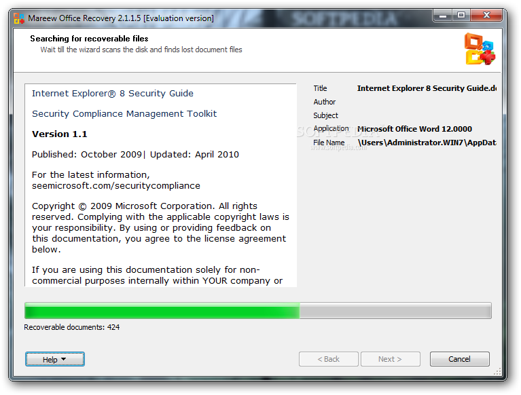The width and height of the screenshot is (521, 395).
Task: Click the File Name path value
Action: pos(427,143)
